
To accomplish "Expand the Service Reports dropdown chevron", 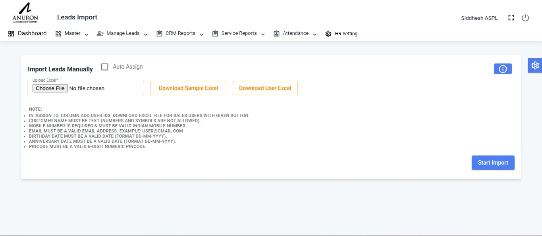I will (263, 35).
